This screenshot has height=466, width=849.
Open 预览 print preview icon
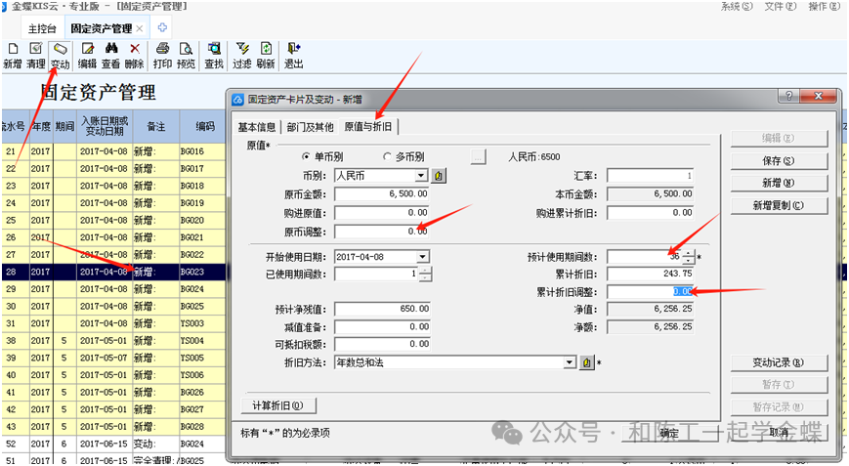(186, 49)
